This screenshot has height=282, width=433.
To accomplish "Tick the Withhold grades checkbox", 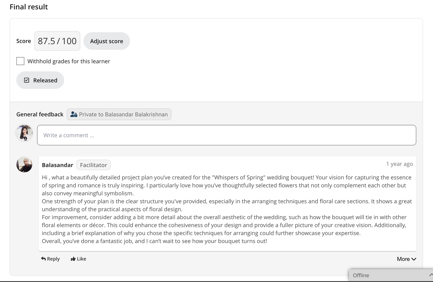I will pos(20,61).
